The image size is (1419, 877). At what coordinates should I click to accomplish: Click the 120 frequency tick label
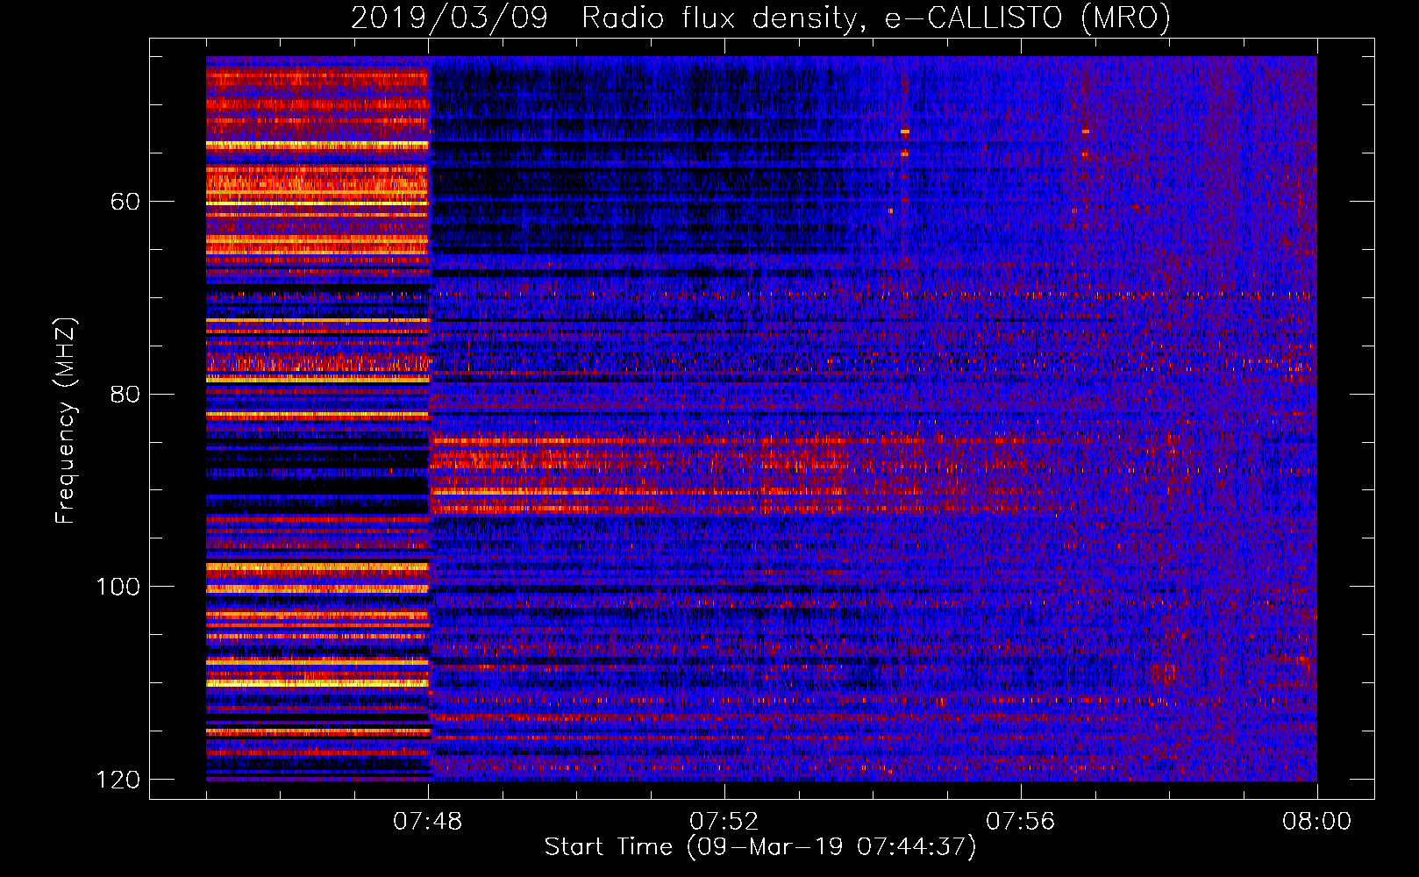coord(118,780)
